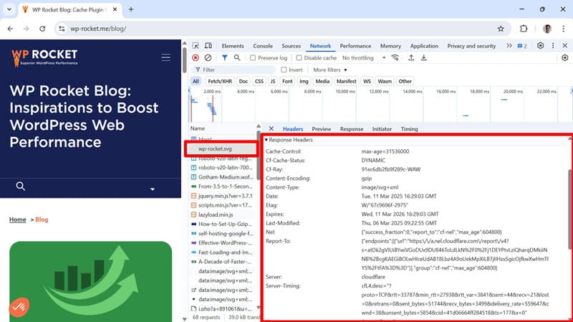Viewport: 573px width, 322px height.
Task: Check the Disable cache box
Action: pyautogui.click(x=299, y=58)
